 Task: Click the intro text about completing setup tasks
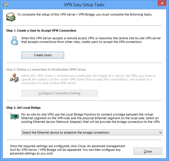pyautogui.click(x=84, y=14)
